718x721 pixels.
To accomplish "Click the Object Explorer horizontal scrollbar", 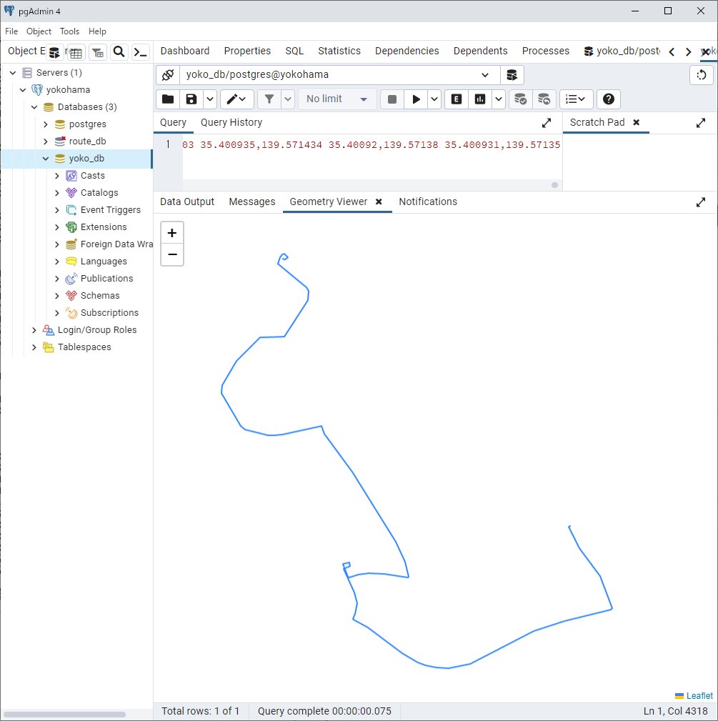I will (64, 714).
